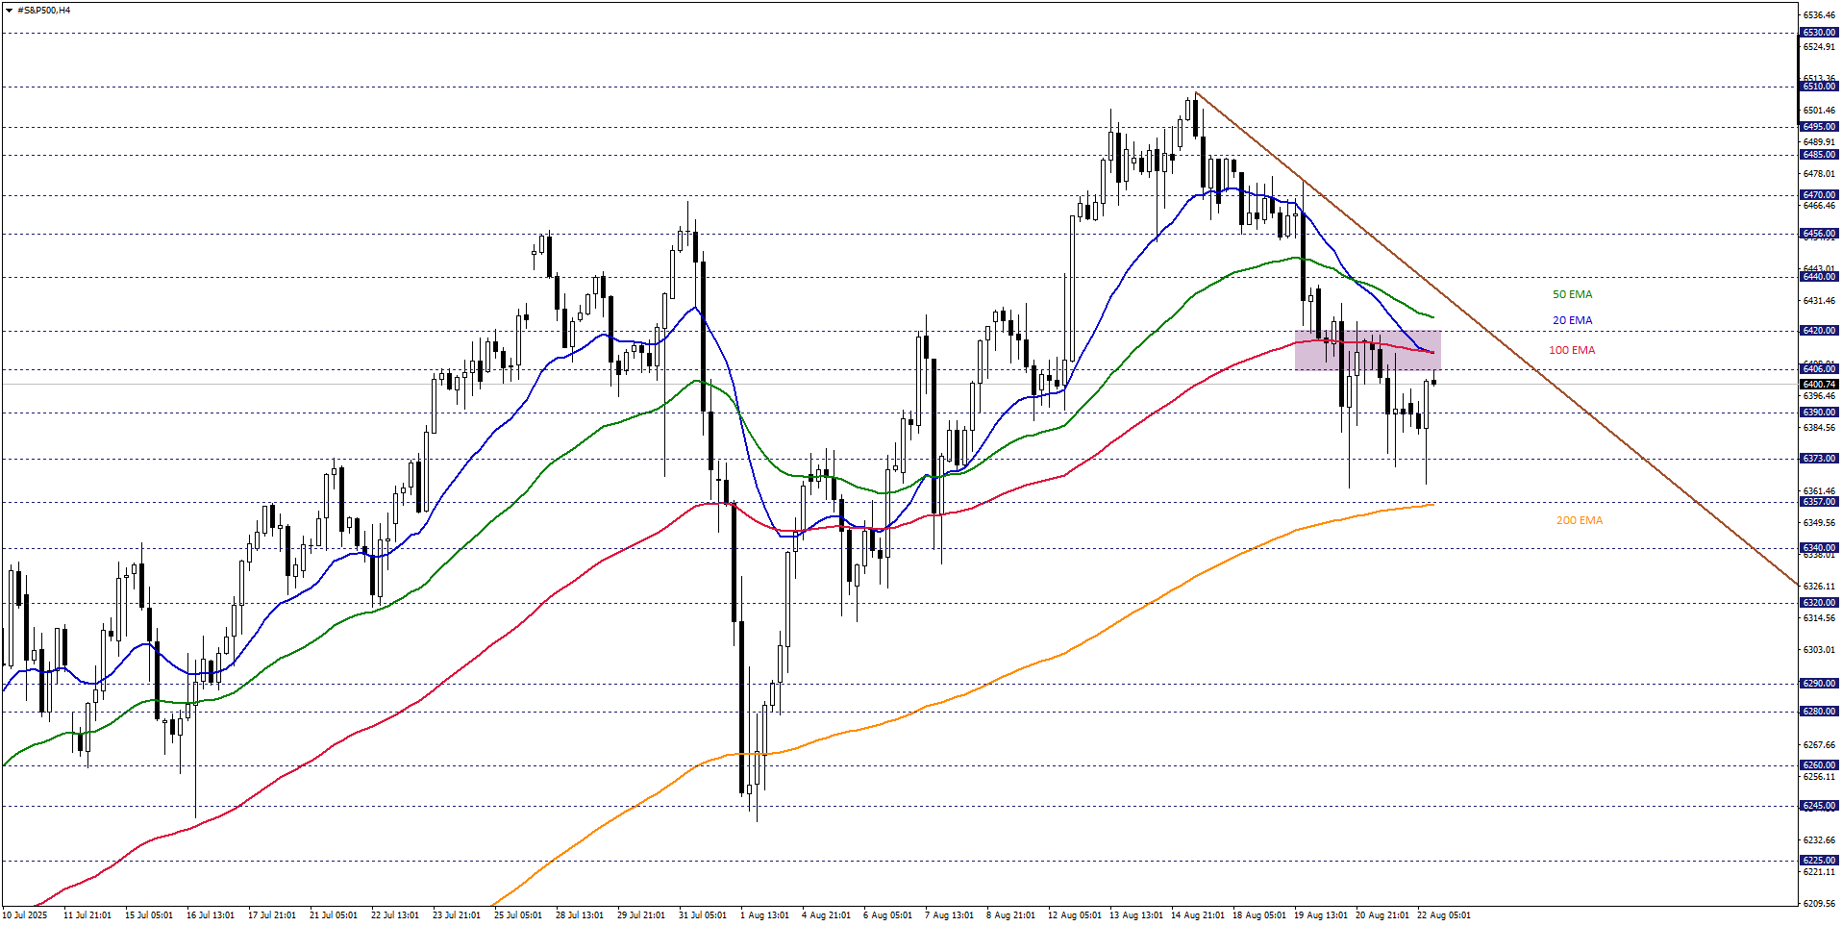
Task: Click the 6280.00 price level tag
Action: pos(1819,712)
